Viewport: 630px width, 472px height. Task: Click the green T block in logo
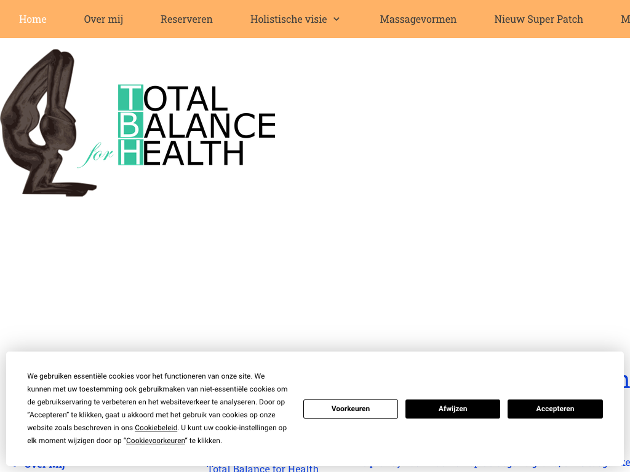130,98
